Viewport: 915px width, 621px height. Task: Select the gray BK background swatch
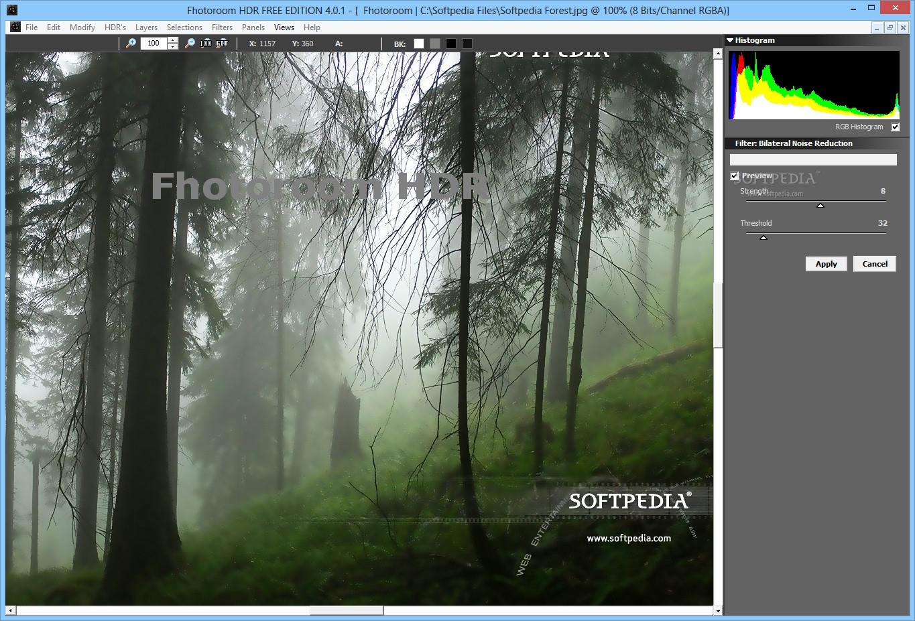click(x=435, y=44)
